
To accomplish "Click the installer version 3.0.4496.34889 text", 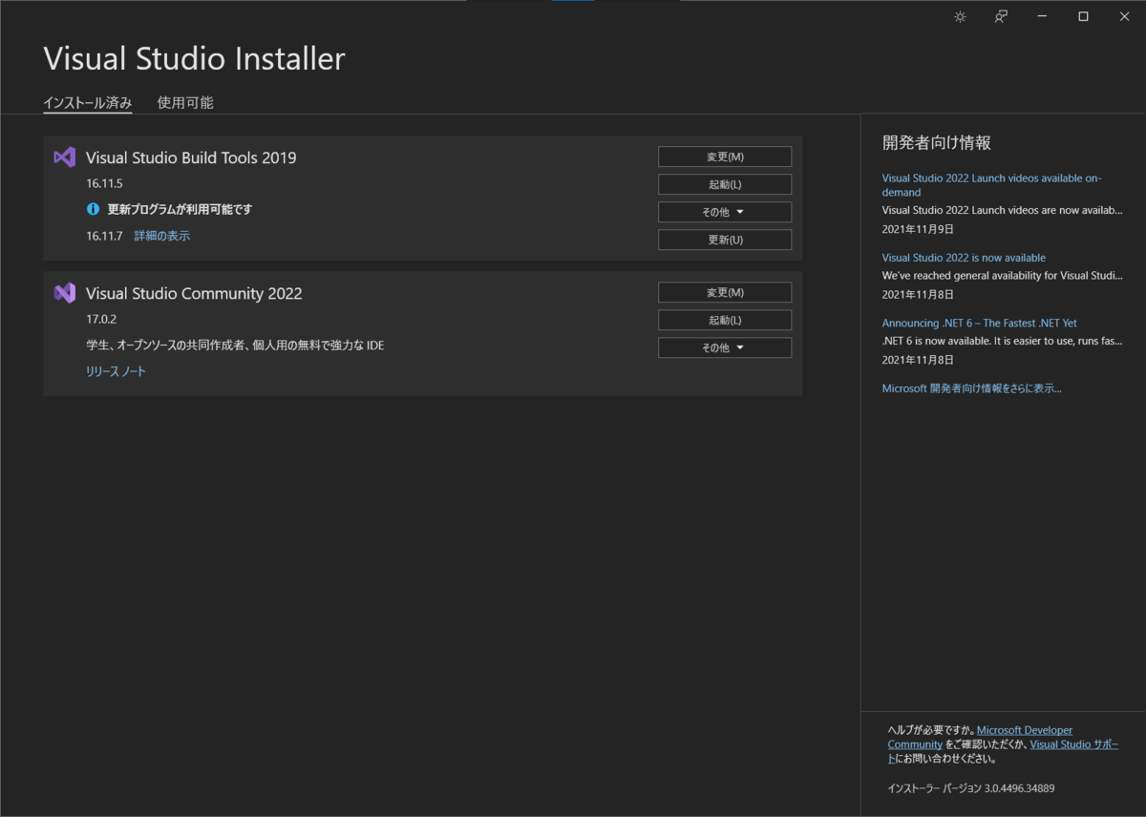I will 971,788.
